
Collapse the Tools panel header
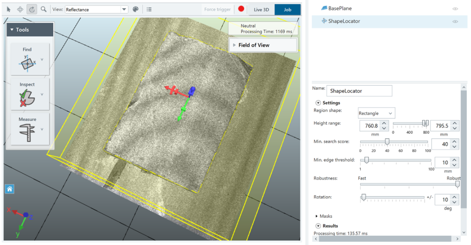click(30, 30)
